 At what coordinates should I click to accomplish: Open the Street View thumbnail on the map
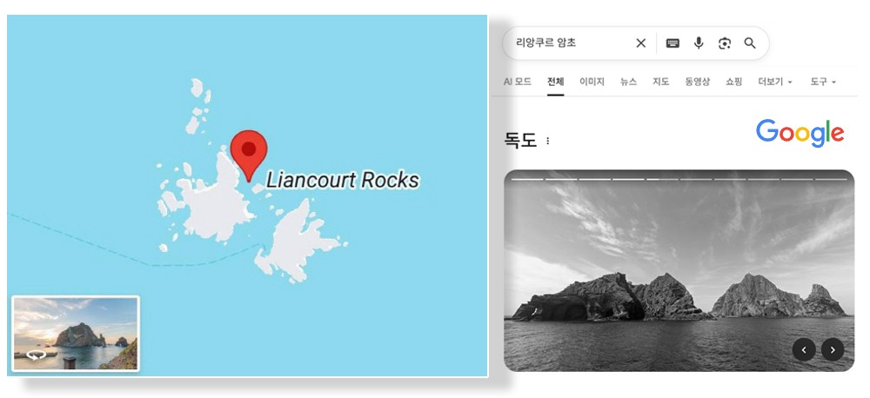76,333
